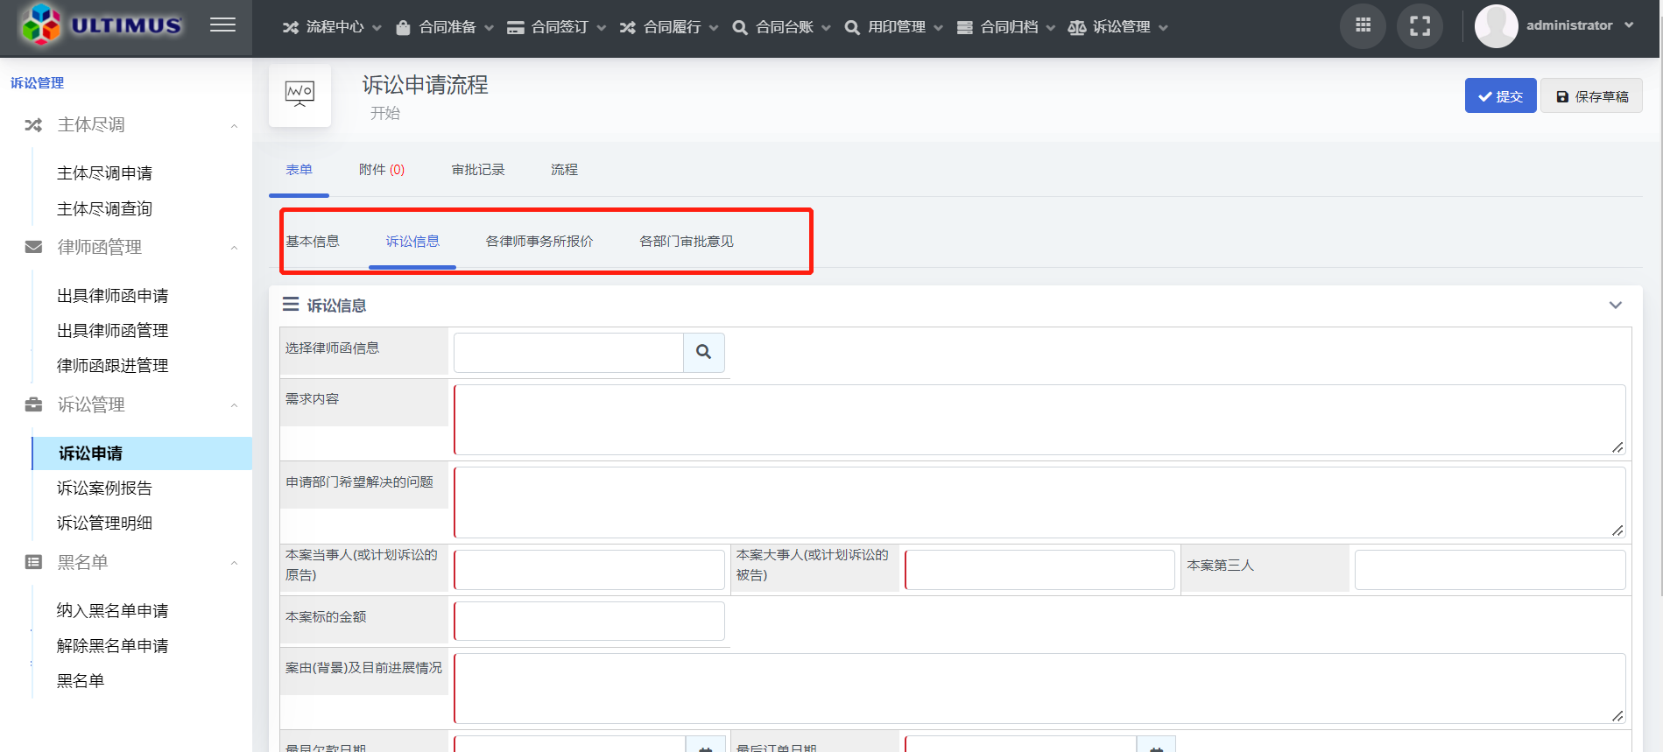Click the 需求内容 text area

(1039, 420)
